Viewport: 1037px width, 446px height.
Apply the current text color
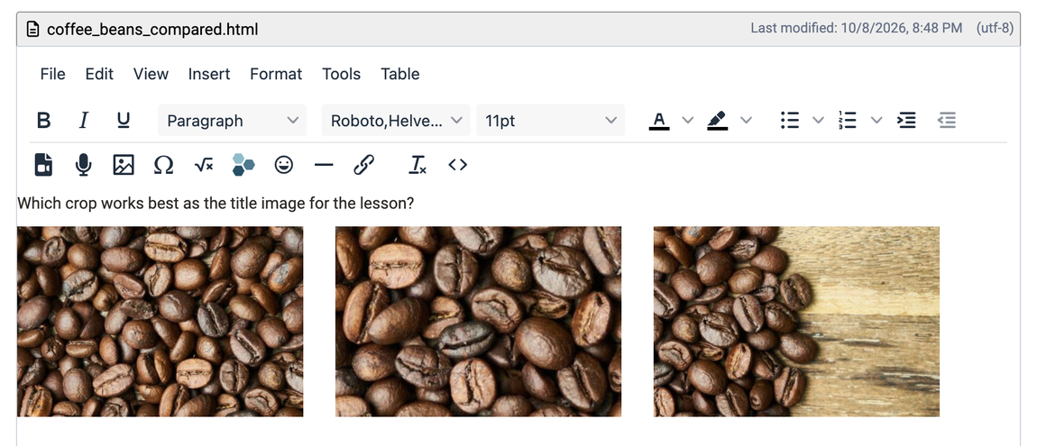point(658,120)
